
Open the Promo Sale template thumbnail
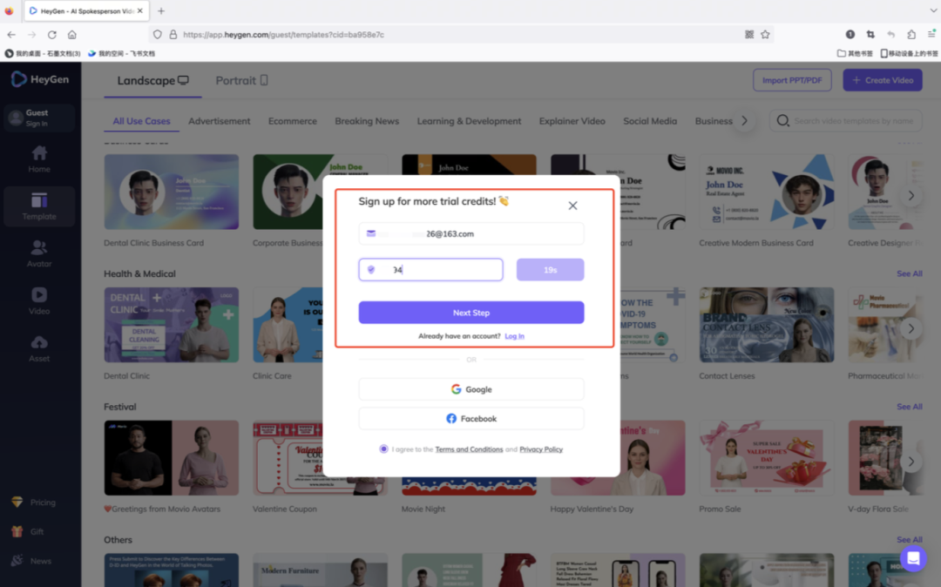point(767,458)
